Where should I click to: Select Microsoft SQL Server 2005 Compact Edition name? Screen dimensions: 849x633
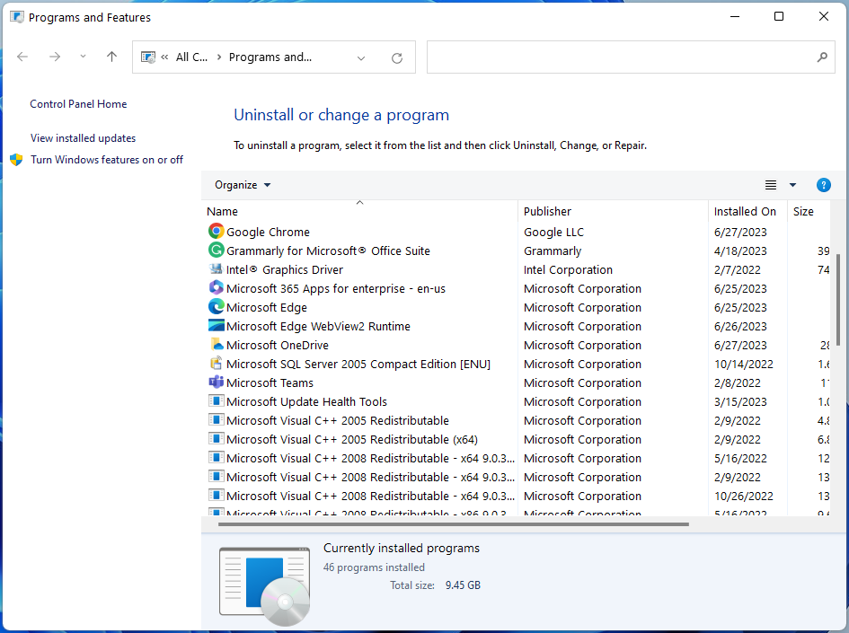click(x=358, y=364)
